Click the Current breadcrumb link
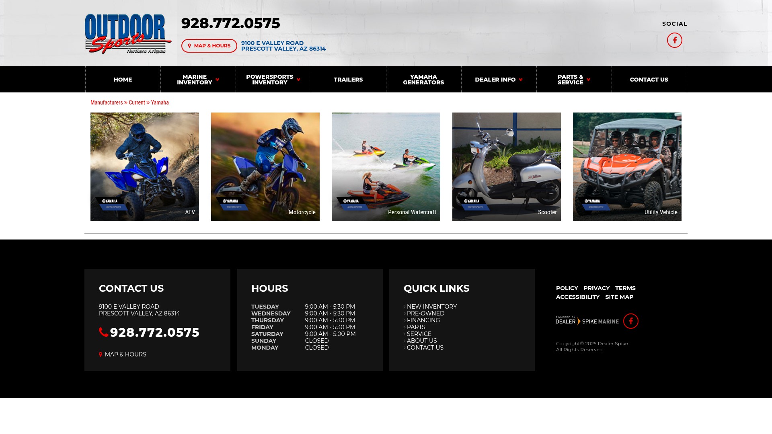Image resolution: width=772 pixels, height=434 pixels. coord(137,102)
